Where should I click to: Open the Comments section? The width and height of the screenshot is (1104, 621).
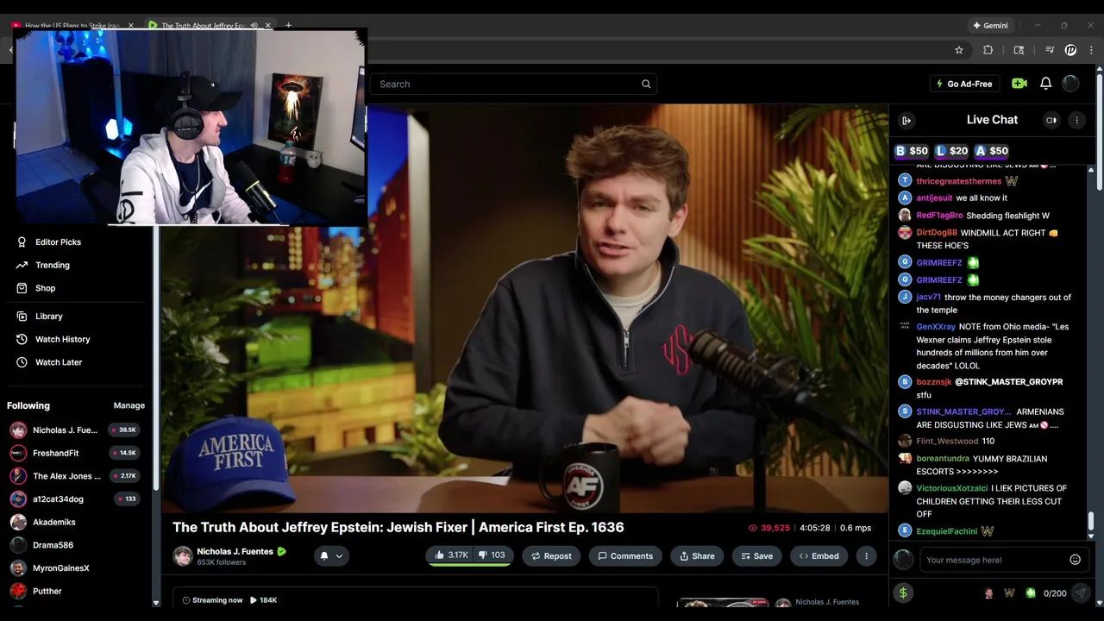tap(625, 556)
